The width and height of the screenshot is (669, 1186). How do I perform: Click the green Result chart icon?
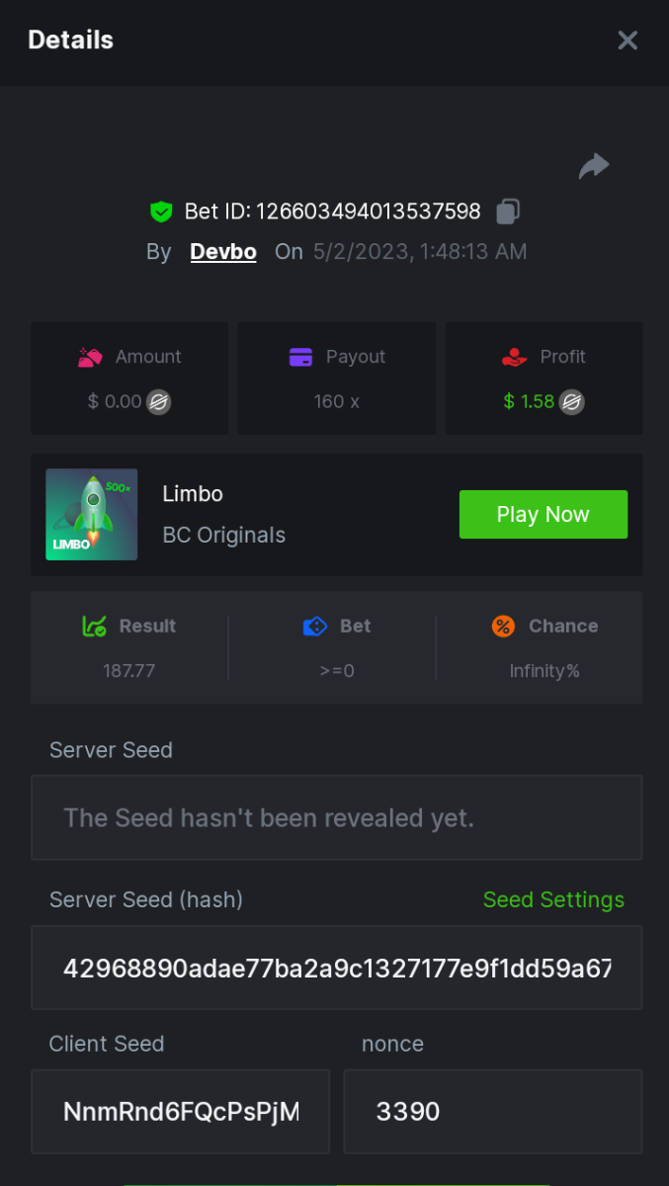pos(95,626)
